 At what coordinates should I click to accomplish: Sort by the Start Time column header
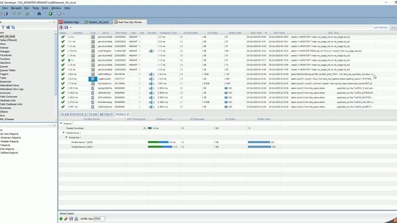pos(256,33)
